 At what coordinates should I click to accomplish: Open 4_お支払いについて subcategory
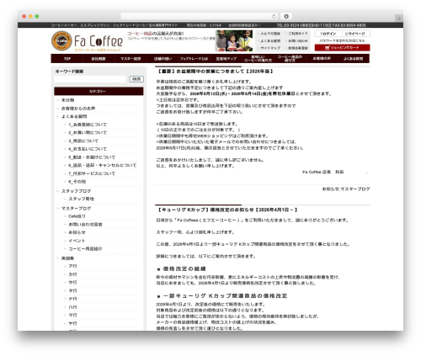(x=88, y=149)
